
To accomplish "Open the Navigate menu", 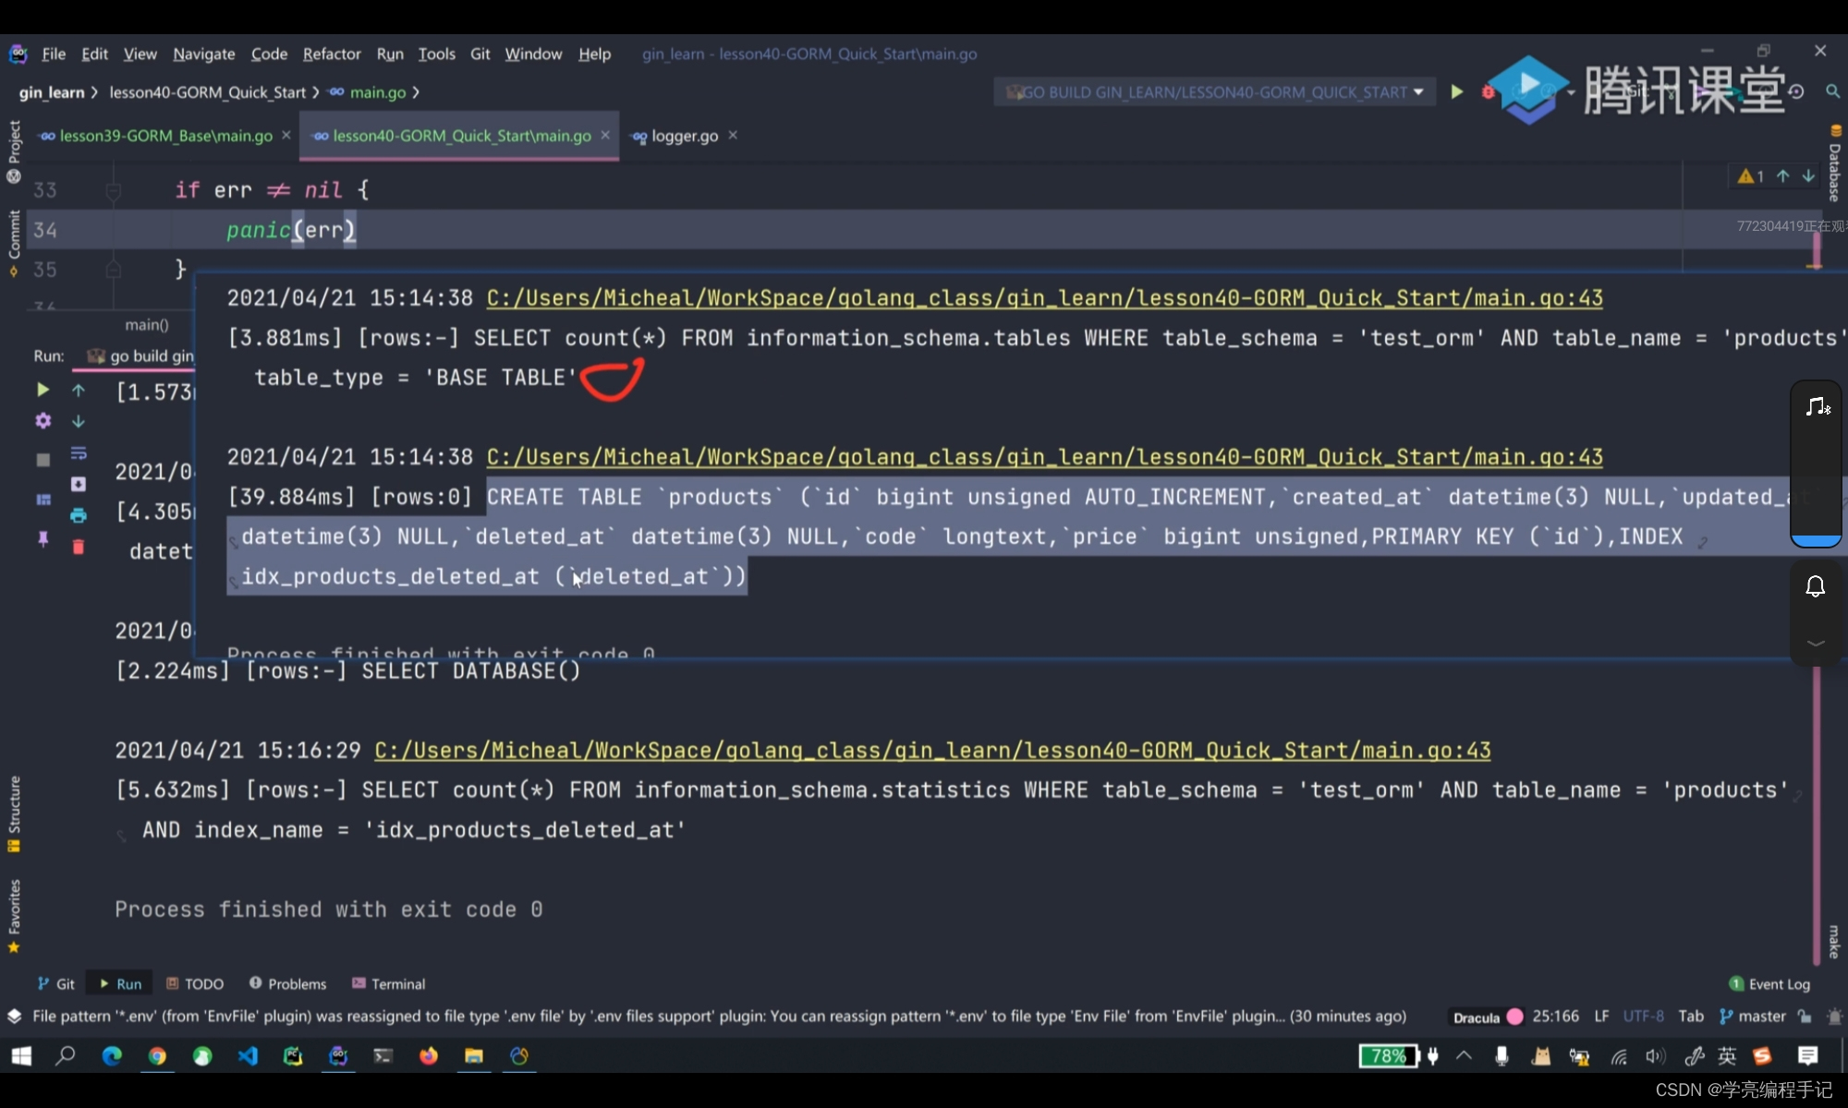I will (204, 54).
